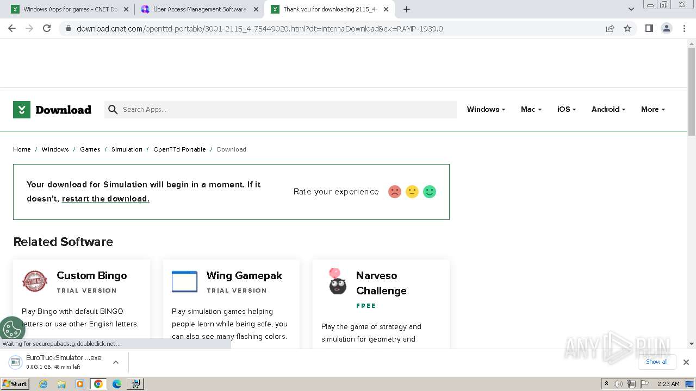This screenshot has height=391, width=696.
Task: Switch to Windows Apps for games tab
Action: coord(71,9)
